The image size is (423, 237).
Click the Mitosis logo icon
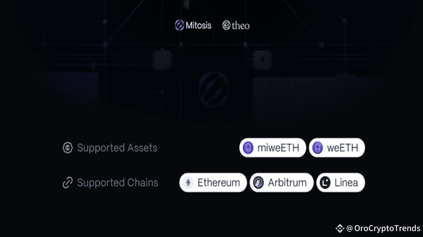(x=179, y=25)
